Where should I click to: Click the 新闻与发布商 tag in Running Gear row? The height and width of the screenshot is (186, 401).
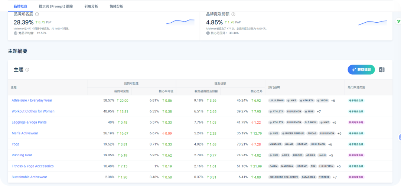[x=356, y=155]
